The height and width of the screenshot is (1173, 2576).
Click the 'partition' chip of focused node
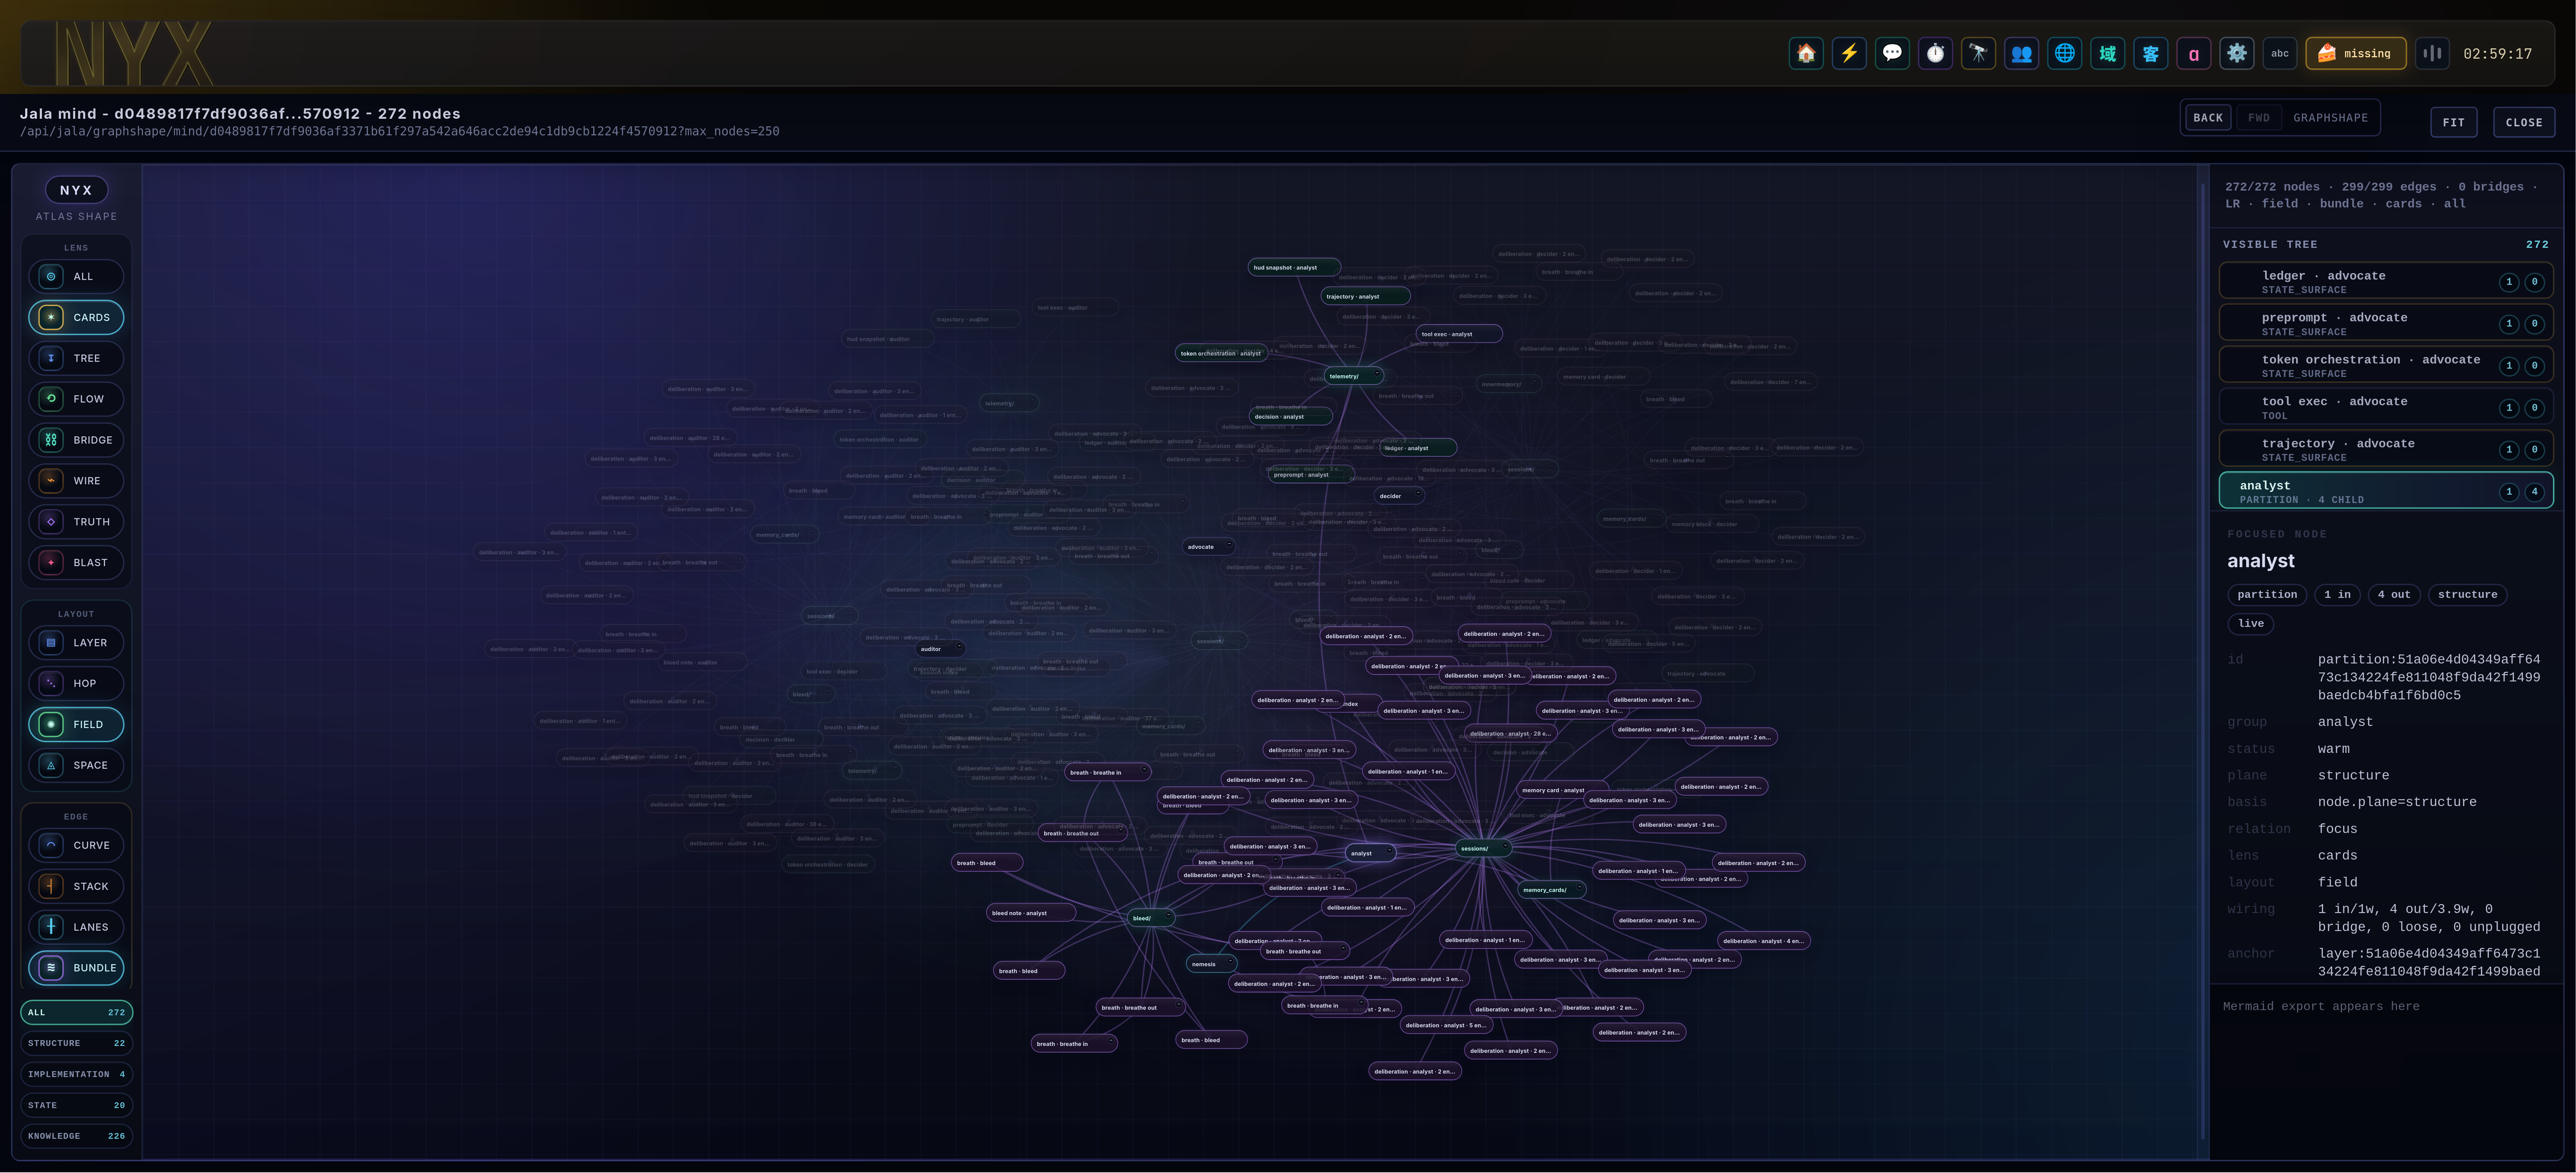[2267, 595]
